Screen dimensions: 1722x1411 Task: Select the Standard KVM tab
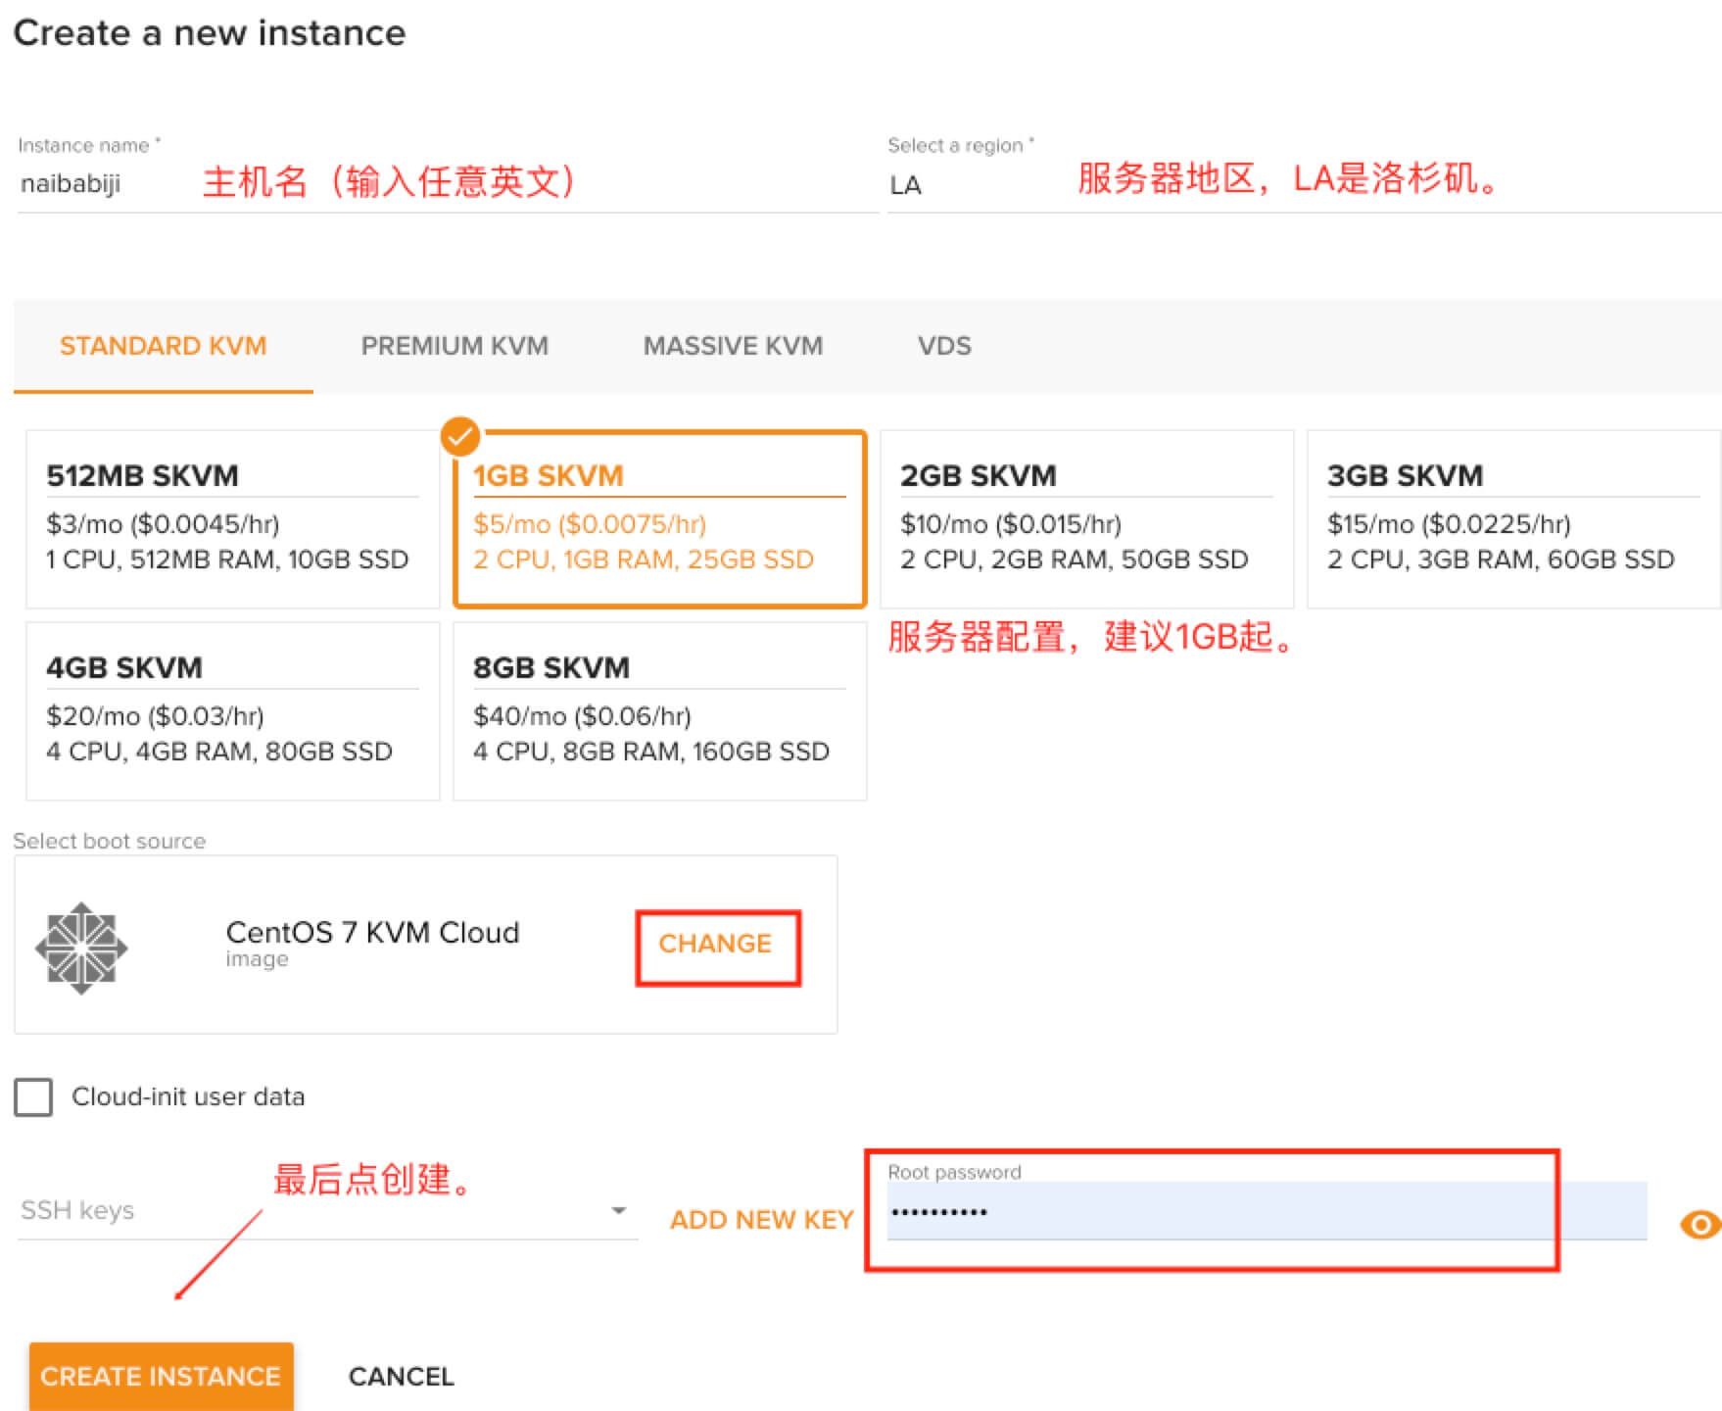point(163,346)
